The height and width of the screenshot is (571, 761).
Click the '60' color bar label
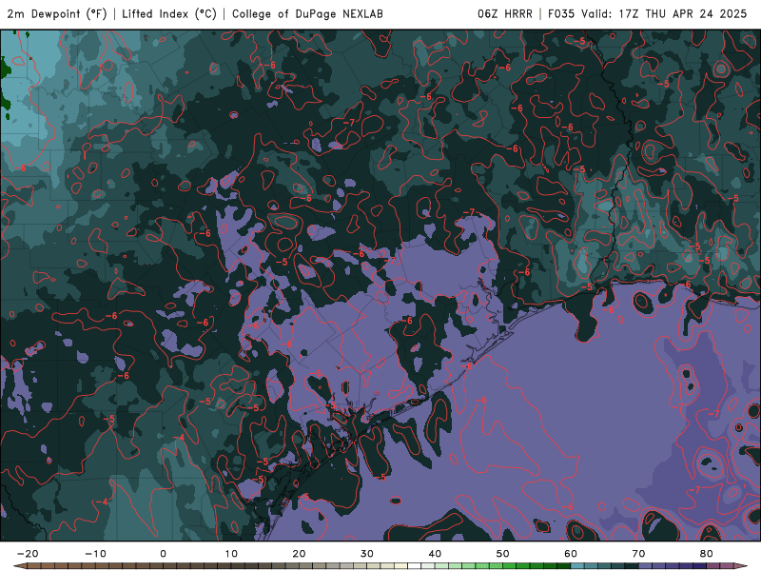[571, 554]
